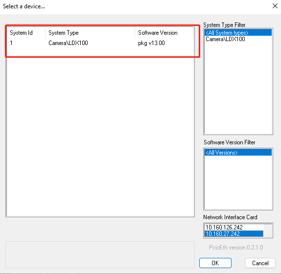Filter system type by Camera\LDX100
The width and height of the screenshot is (281, 274).
pyautogui.click(x=238, y=39)
